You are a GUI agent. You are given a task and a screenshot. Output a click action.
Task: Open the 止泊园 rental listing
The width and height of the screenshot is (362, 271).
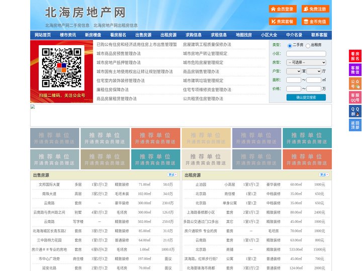tap(201, 185)
